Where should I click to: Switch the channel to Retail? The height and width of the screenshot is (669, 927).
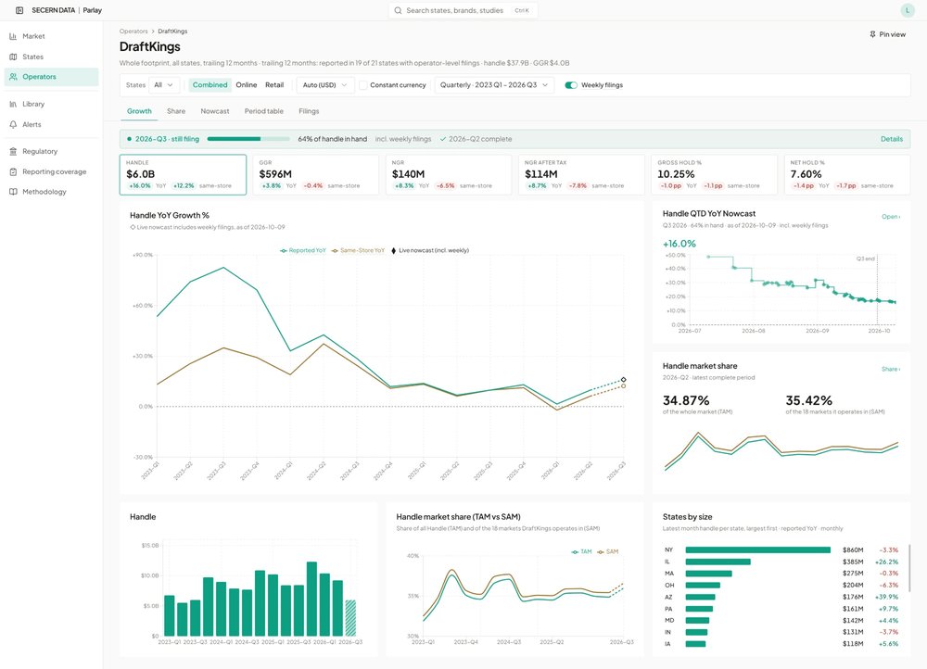coord(274,85)
